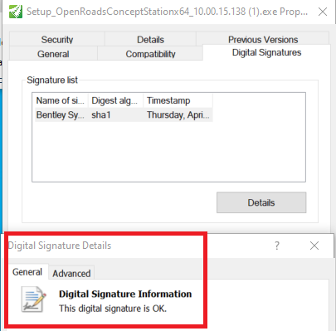Switch to the Advanced tab

tap(71, 273)
